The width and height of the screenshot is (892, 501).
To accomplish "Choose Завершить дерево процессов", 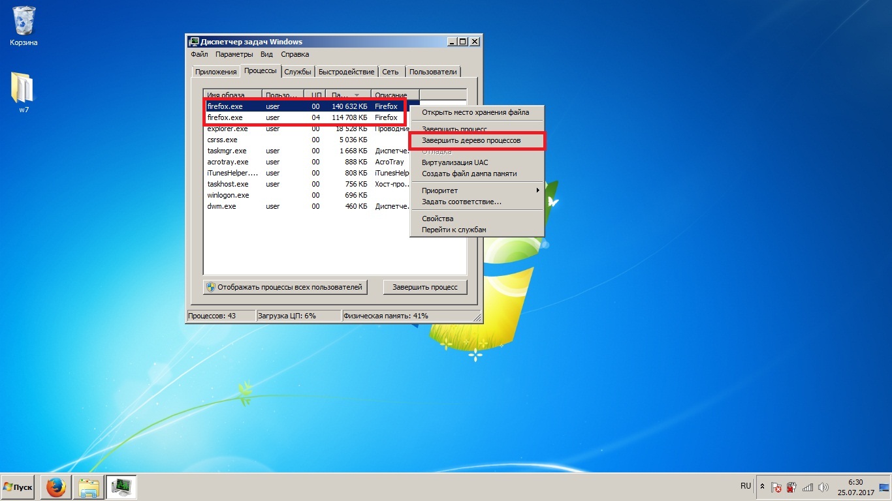I will tap(477, 140).
